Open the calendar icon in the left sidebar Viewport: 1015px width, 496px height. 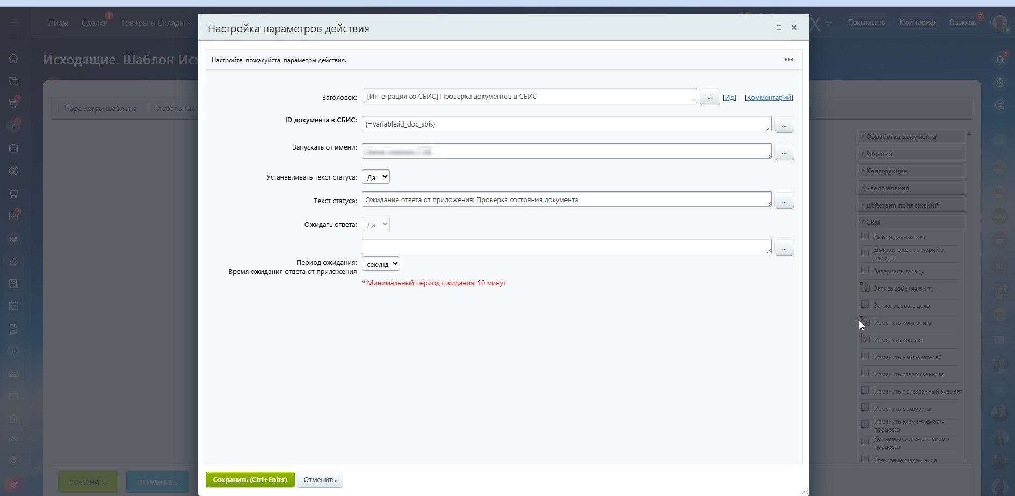(x=13, y=306)
